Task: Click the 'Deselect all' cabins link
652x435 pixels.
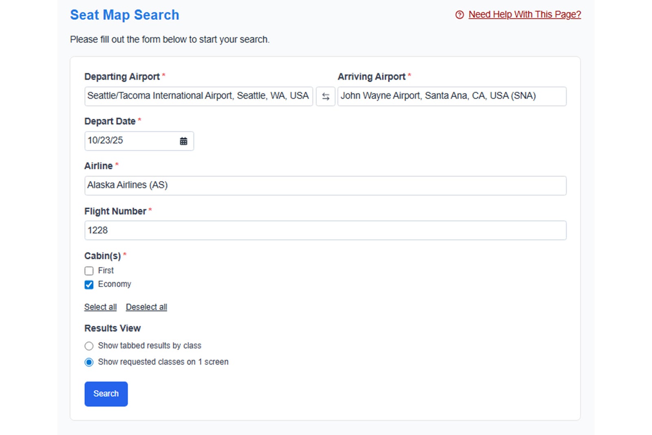Action: 146,307
